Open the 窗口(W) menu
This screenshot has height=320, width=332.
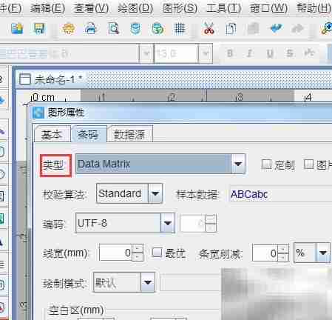(x=268, y=8)
